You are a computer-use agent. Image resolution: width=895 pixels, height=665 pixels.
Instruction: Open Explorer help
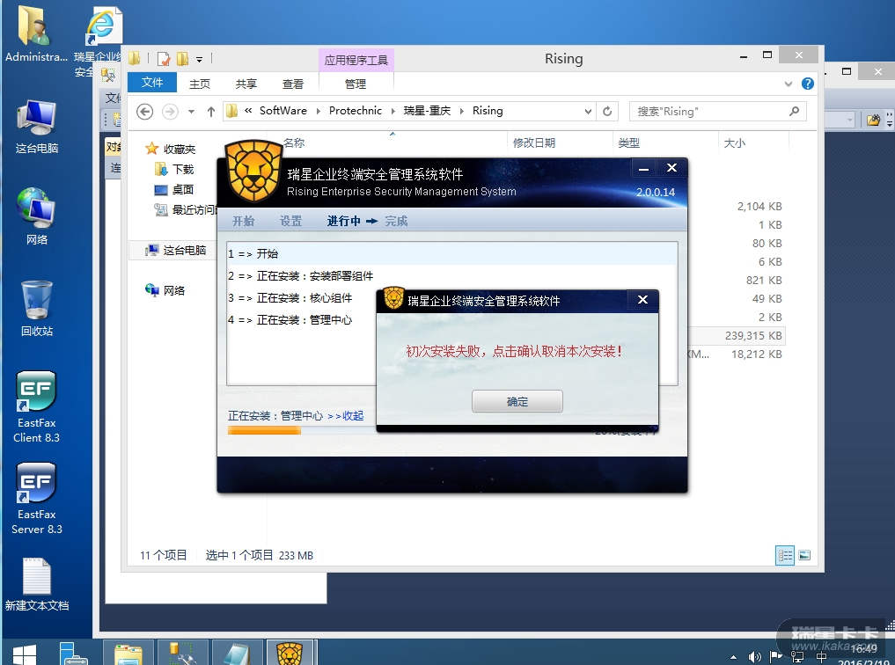click(808, 84)
